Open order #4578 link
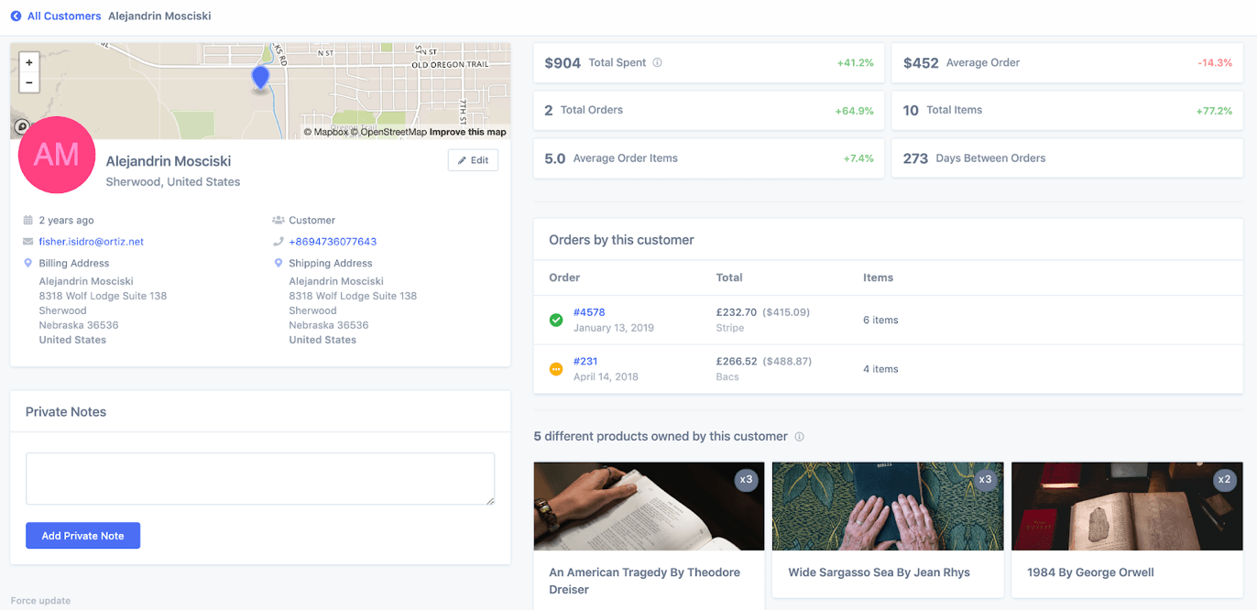Image resolution: width=1257 pixels, height=610 pixels. pyautogui.click(x=590, y=311)
